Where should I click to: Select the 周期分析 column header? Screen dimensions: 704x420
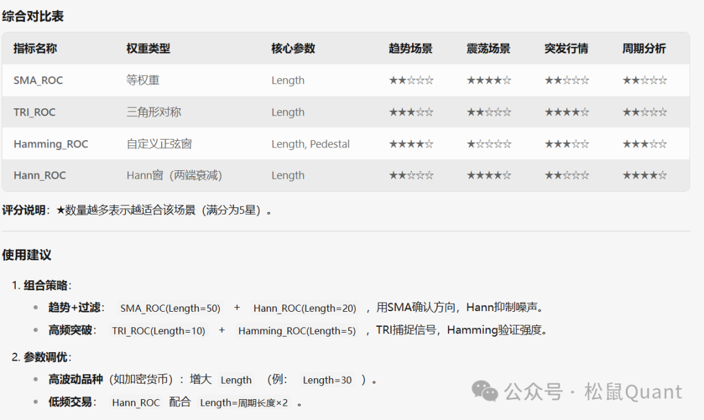(644, 48)
